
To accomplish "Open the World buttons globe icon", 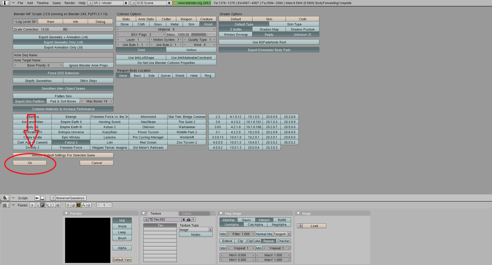I will (89, 205).
